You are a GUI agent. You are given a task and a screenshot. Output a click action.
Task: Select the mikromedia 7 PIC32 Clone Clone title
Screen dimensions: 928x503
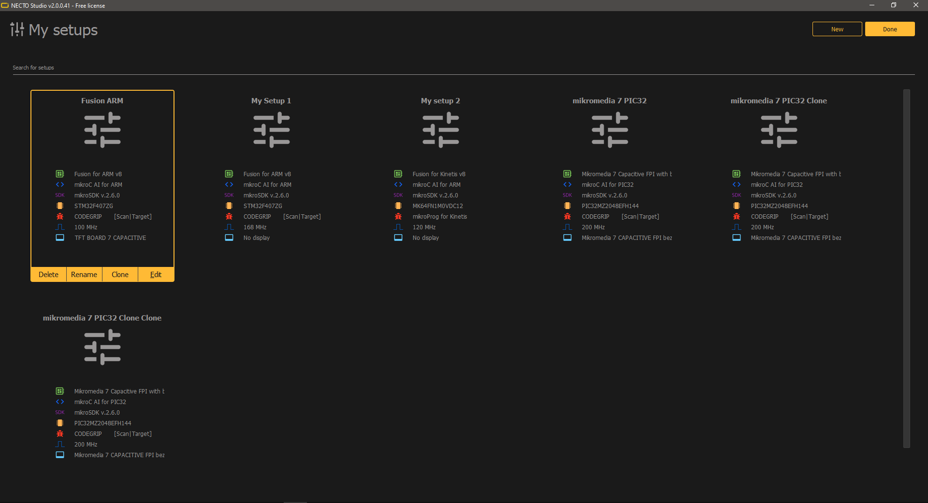point(102,318)
